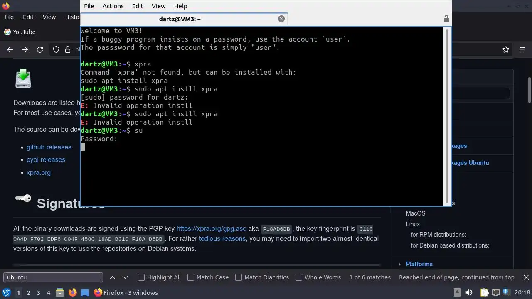The width and height of the screenshot is (532, 299).
Task: Open the pypi releases link
Action: 46,159
